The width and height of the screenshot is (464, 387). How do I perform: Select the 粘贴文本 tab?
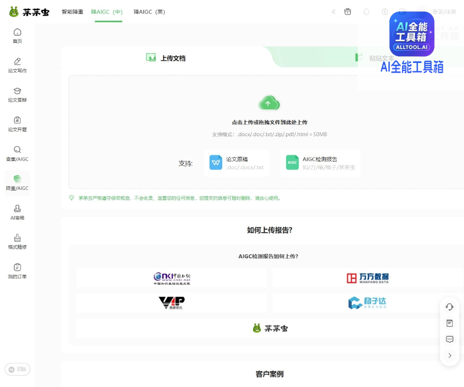[375, 58]
